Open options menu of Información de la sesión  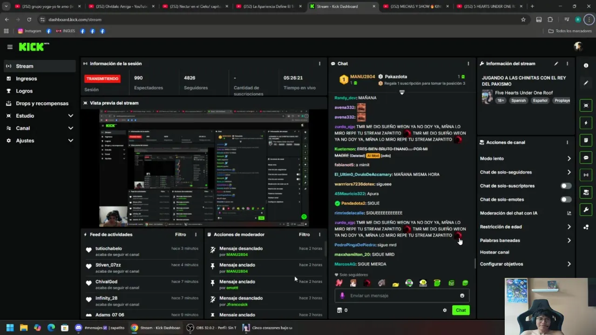[x=319, y=64]
